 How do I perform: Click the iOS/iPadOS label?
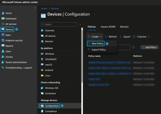coord(51,59)
